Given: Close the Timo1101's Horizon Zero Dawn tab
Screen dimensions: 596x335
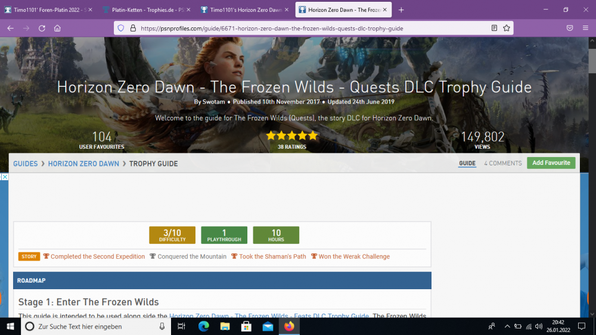Looking at the screenshot, I should (287, 10).
